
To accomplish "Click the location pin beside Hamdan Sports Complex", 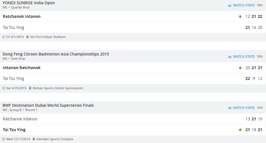I will point(34,139).
